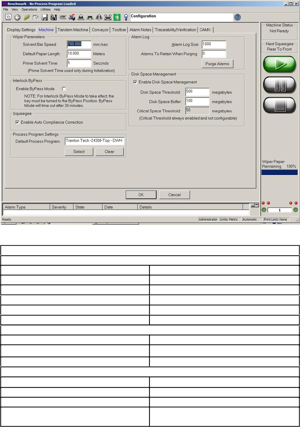The image size is (300, 427).
Task: Click the Disk Space Threshold field
Action: 198,92
